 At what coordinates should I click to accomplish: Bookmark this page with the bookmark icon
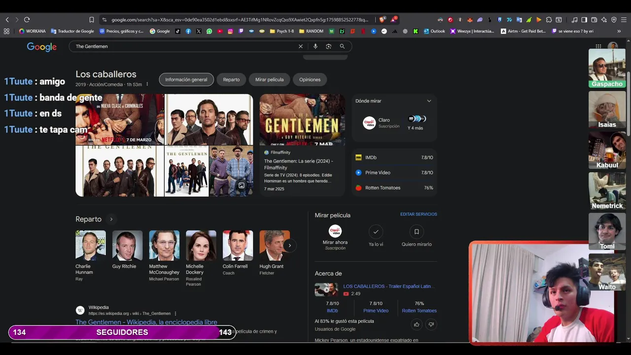tap(91, 20)
